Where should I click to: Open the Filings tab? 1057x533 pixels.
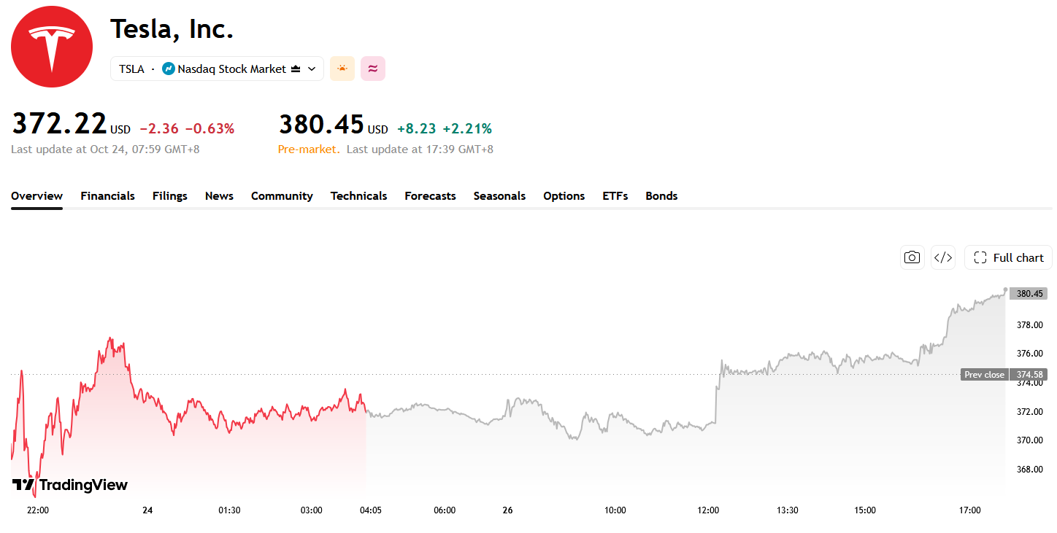click(170, 195)
